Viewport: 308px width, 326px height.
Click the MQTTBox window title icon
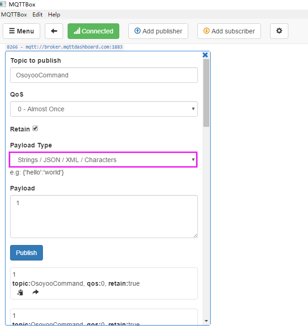(x=3, y=4)
